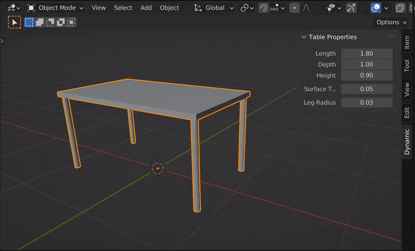Open the Global transform orientation dropdown
This screenshot has width=415, height=251.
(214, 8)
